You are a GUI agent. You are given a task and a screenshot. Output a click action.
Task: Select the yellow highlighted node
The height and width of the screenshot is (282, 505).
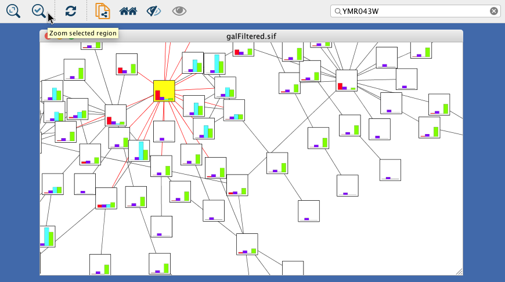coord(164,91)
